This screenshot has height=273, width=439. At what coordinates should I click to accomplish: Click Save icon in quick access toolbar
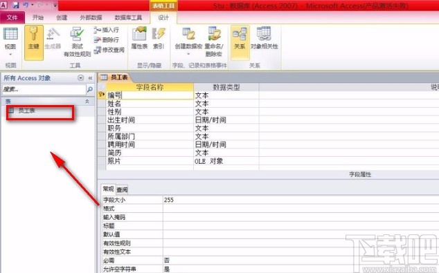click(16, 5)
